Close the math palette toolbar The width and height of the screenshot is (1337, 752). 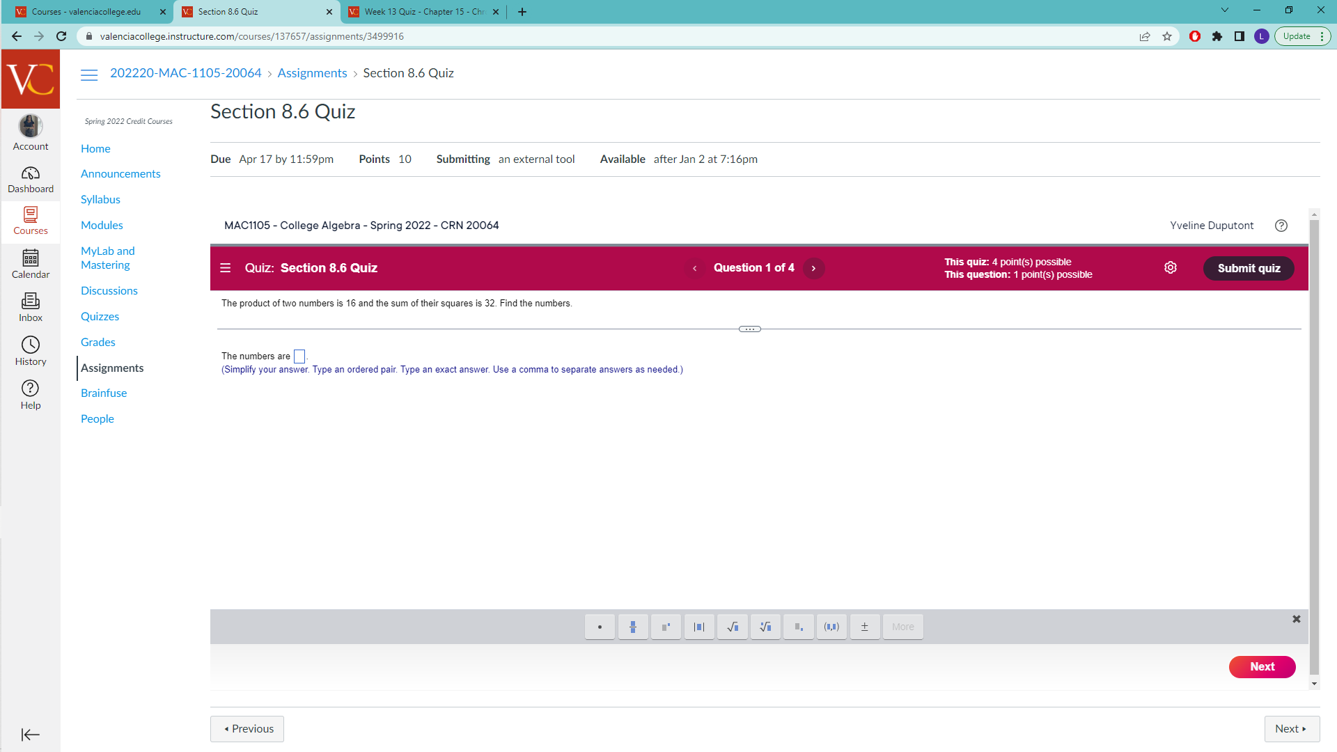pos(1296,619)
